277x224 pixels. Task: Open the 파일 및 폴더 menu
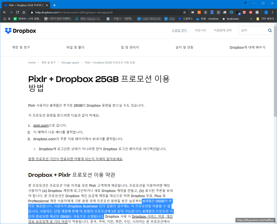coord(75,47)
